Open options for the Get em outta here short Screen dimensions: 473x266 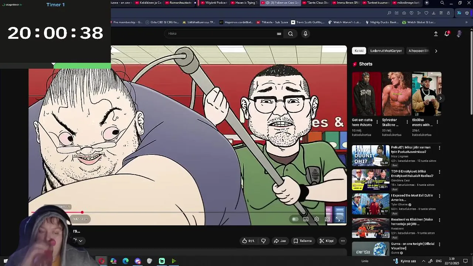click(377, 122)
